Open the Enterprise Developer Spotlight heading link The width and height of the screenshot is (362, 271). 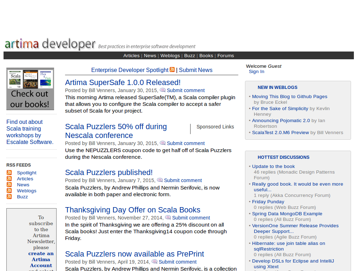tap(130, 70)
